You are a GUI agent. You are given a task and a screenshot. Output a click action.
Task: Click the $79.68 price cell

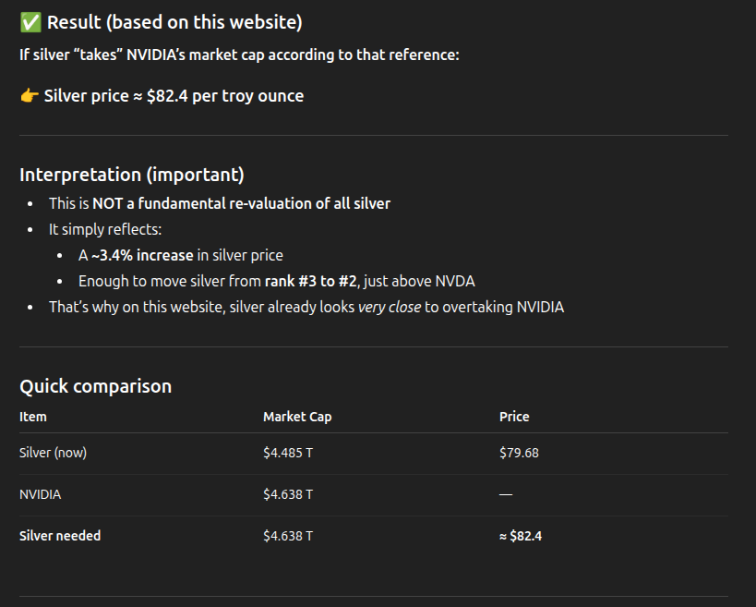coord(520,453)
